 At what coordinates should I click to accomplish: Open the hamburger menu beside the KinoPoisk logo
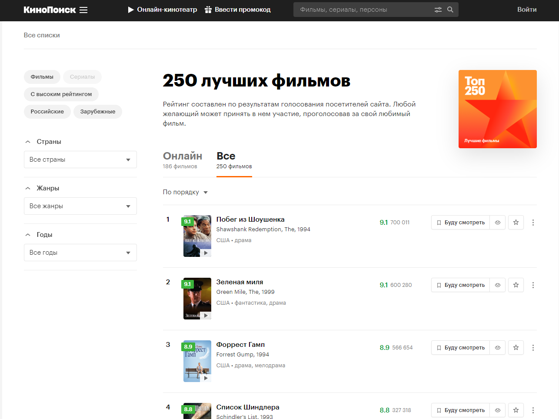tap(83, 10)
